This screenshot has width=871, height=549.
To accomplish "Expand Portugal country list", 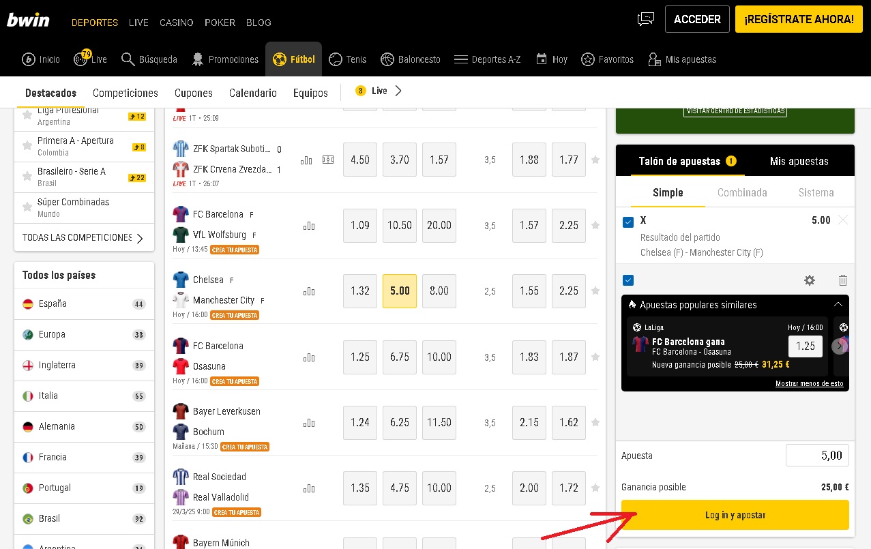I will tap(84, 488).
